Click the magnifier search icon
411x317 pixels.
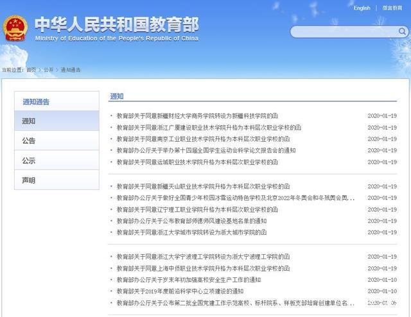[402, 31]
